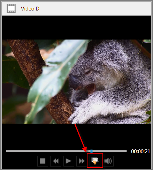The image size is (153, 170).
Task: Click the black letterbox area above the video
Action: [76, 28]
